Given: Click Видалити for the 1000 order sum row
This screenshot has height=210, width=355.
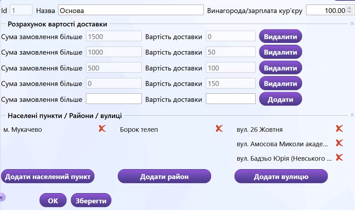Looking at the screenshot, I should [281, 52].
